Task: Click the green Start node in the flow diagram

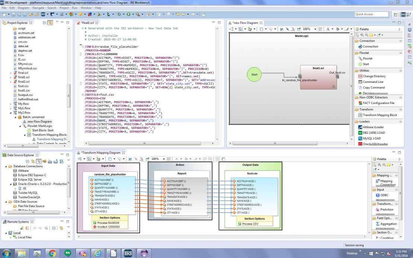Action: point(254,74)
